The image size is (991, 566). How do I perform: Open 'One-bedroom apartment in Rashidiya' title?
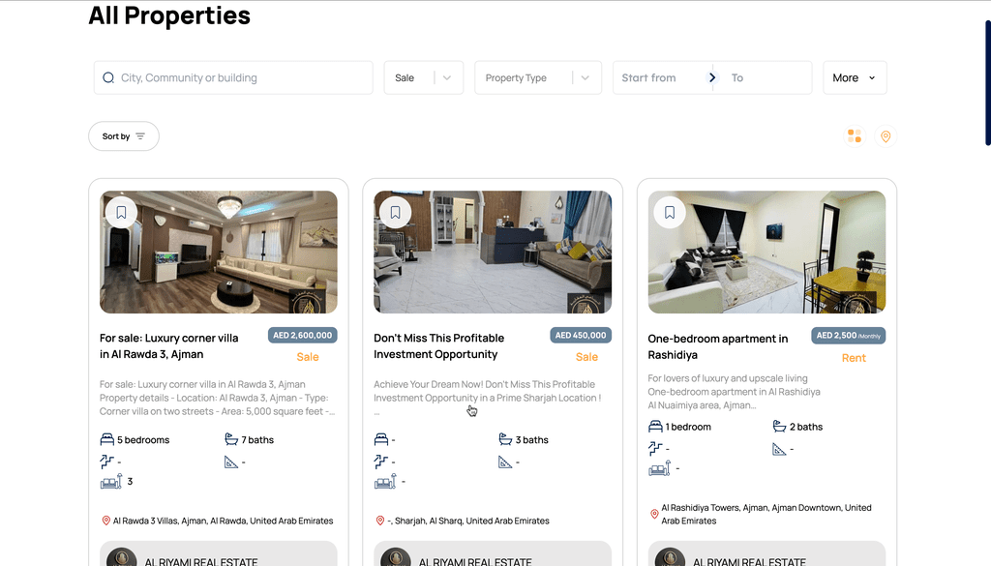tap(718, 346)
